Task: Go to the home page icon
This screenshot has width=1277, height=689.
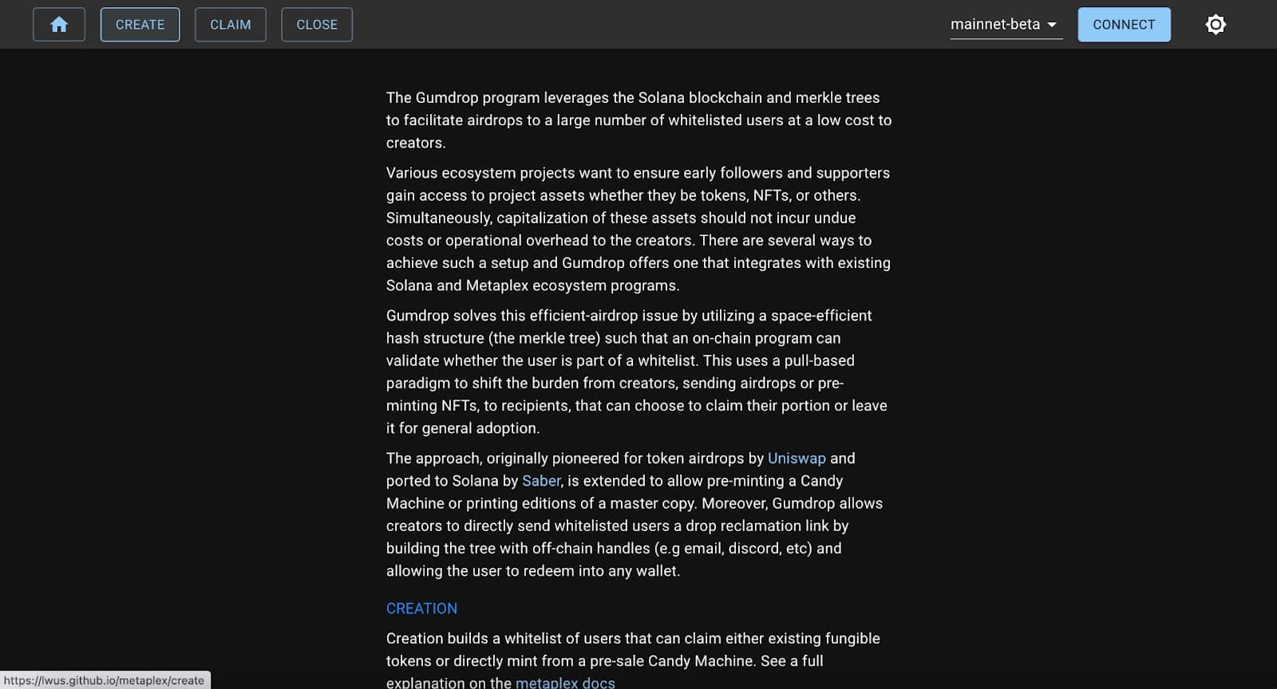Action: pyautogui.click(x=59, y=25)
